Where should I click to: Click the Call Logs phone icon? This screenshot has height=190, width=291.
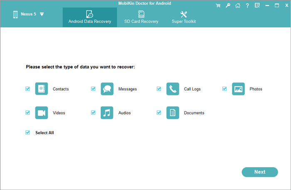tap(173, 89)
